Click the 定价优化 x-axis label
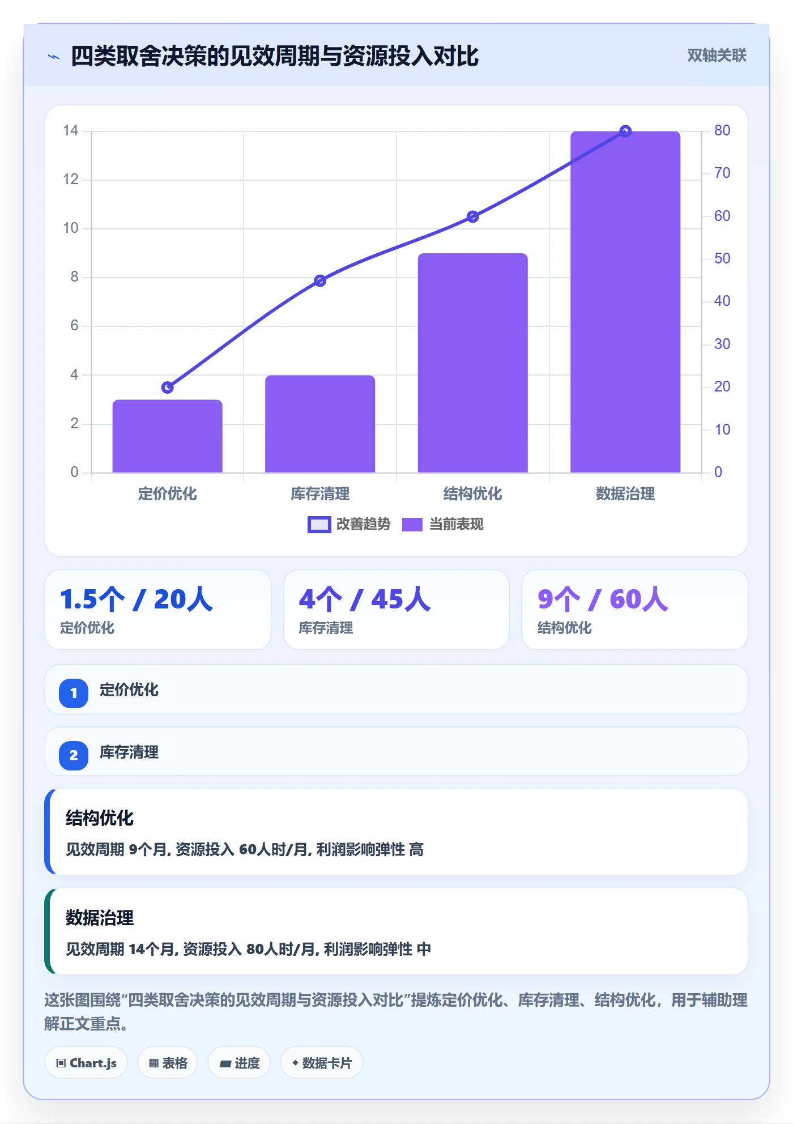Viewport: 793px width, 1124px height. (x=168, y=494)
